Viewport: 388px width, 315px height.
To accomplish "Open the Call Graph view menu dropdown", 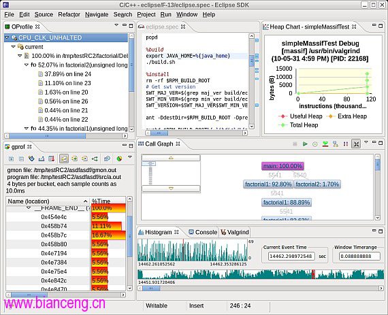I will point(366,142).
